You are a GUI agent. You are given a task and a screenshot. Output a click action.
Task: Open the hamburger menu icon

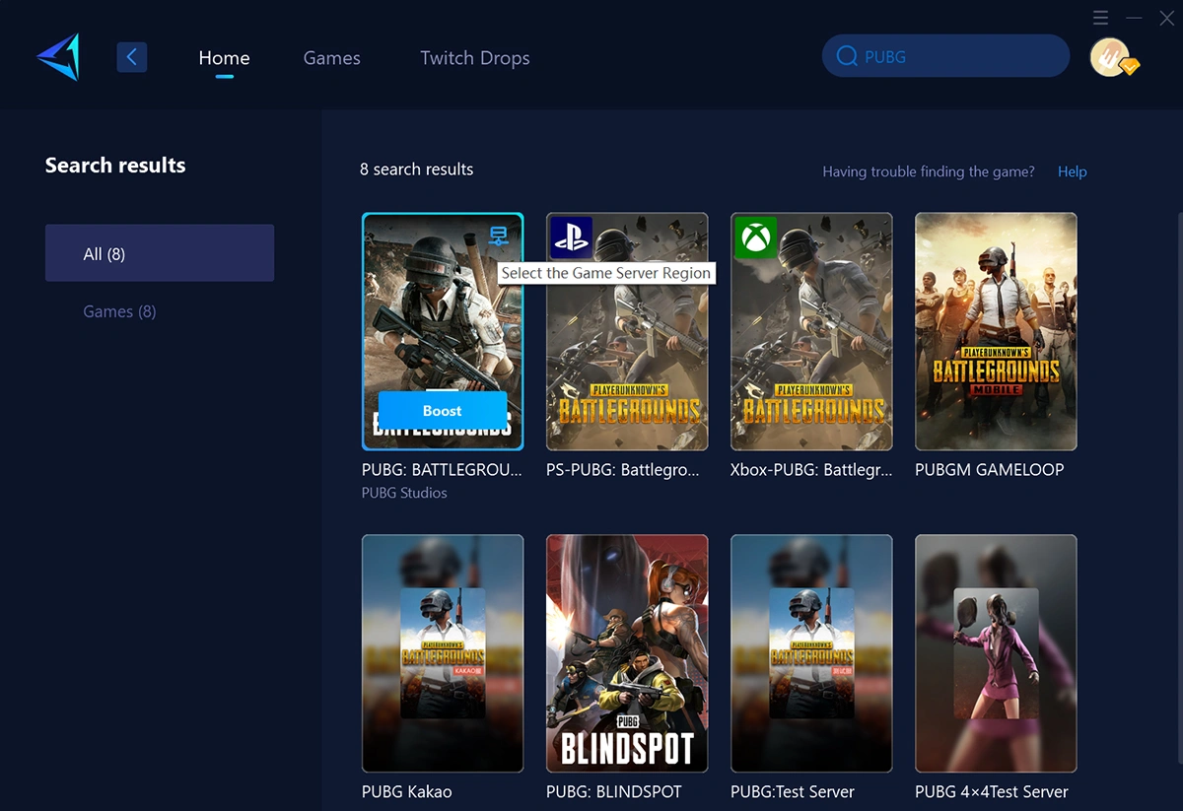[1101, 18]
